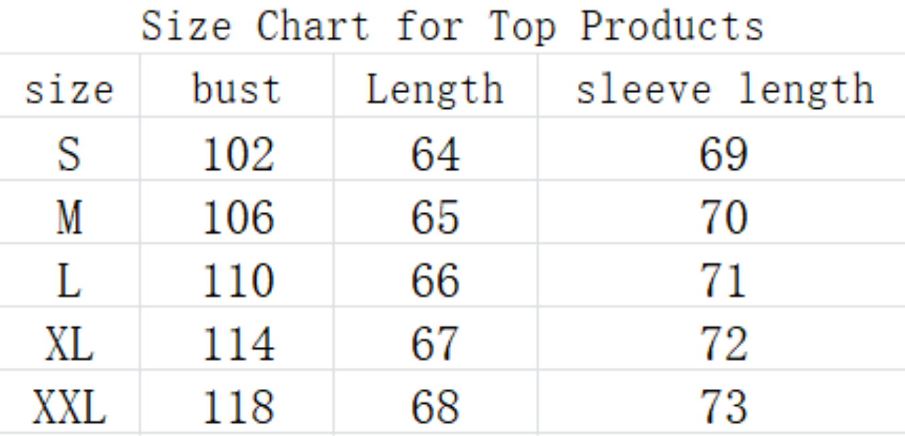
Task: Click the Length value 64 cell
Action: [436, 154]
